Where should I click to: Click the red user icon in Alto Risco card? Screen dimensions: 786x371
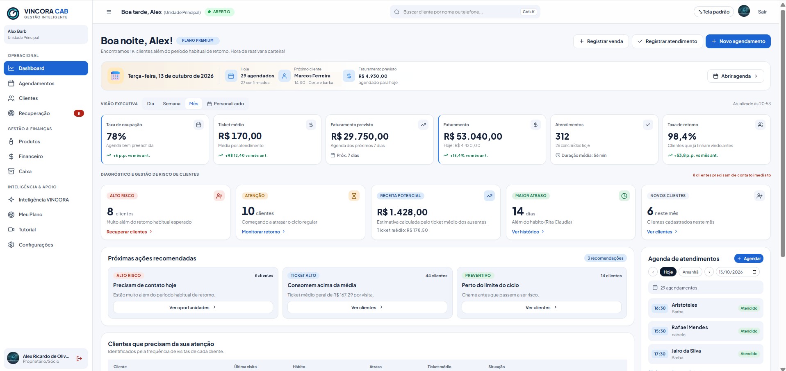click(x=219, y=196)
